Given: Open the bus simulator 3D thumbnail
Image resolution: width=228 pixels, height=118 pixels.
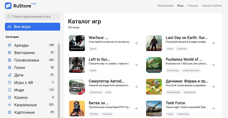Looking at the screenshot, I should (x=77, y=87).
